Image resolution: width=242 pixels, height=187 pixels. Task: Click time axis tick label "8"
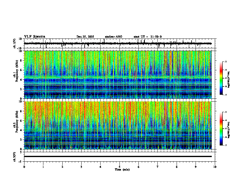click(177, 167)
